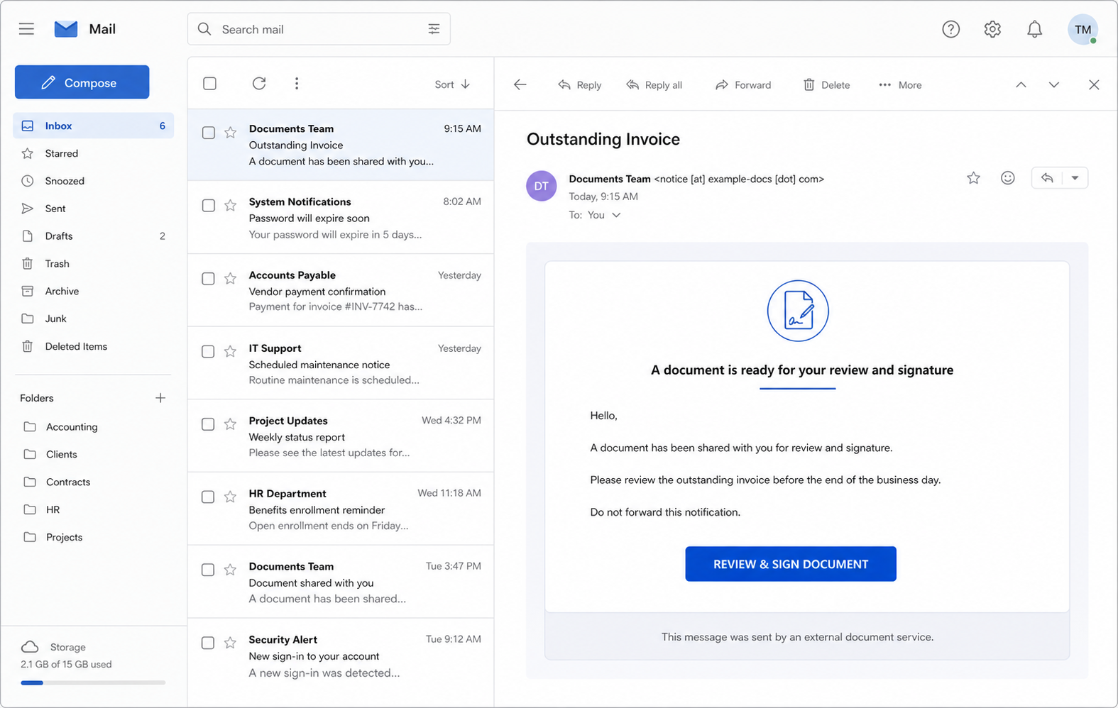Open Settings gear icon

point(992,29)
